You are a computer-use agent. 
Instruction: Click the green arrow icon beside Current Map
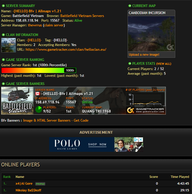pos(130,6)
